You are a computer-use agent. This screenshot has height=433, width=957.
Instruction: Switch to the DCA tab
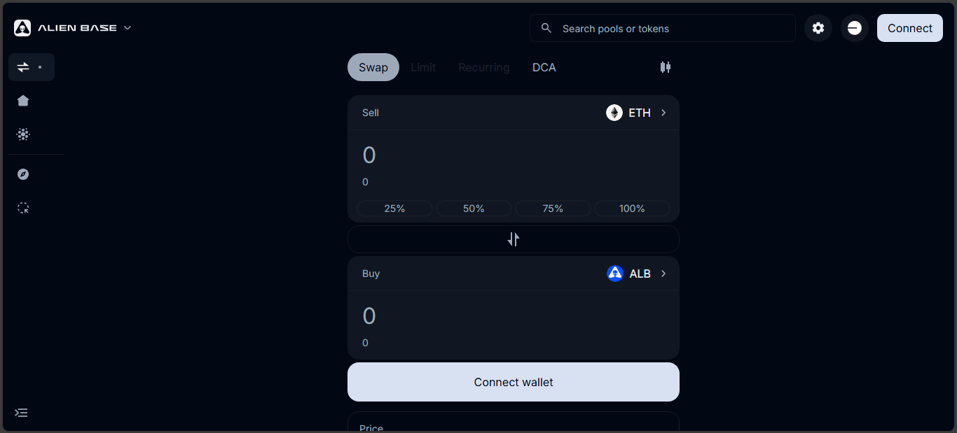pyautogui.click(x=544, y=67)
